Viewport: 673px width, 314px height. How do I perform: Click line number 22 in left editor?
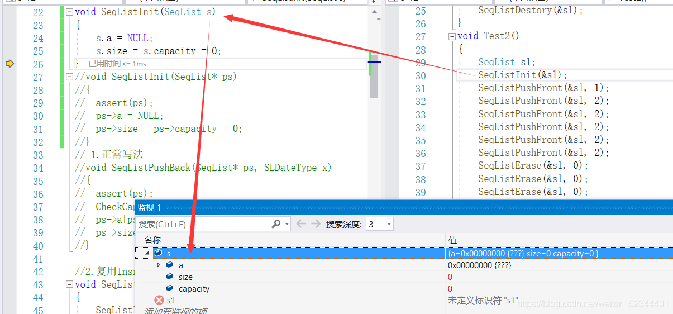(38, 12)
